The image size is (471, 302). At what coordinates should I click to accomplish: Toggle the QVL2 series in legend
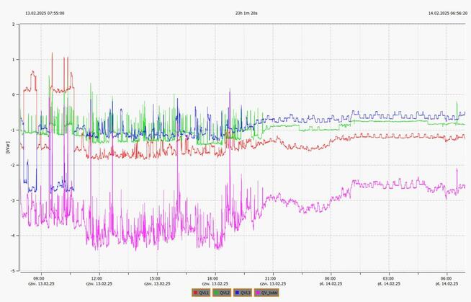[224, 293]
